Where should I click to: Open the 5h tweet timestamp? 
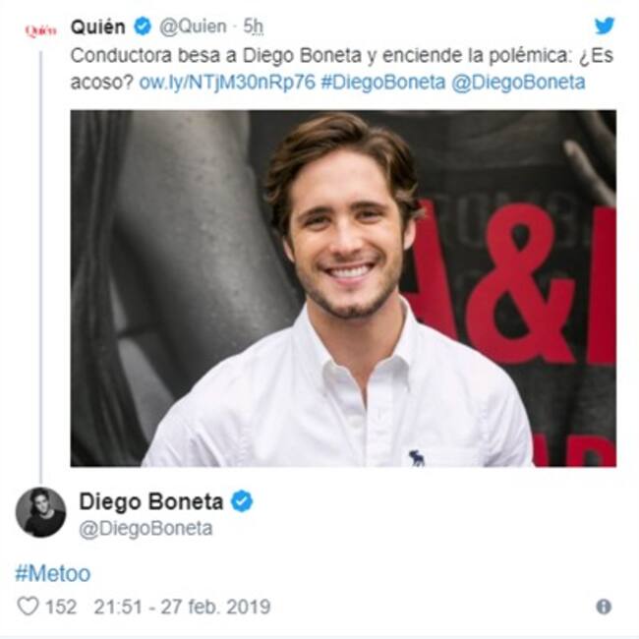tap(253, 27)
